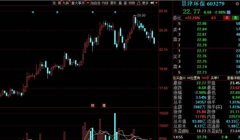
Task: Click the arrow-to-bar icon after 更多
Action: [x=152, y=3]
